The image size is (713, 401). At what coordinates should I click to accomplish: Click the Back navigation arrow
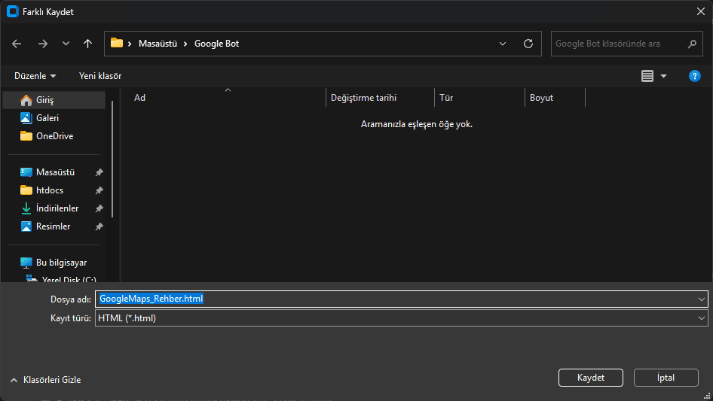17,44
